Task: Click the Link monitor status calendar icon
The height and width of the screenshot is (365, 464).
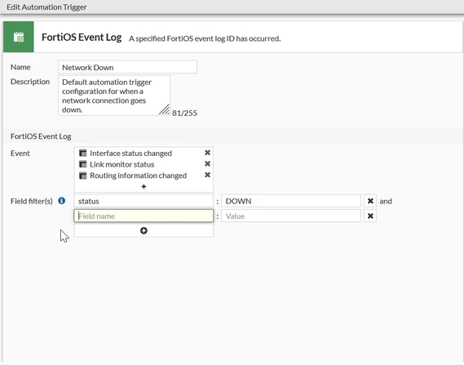Action: (x=83, y=164)
